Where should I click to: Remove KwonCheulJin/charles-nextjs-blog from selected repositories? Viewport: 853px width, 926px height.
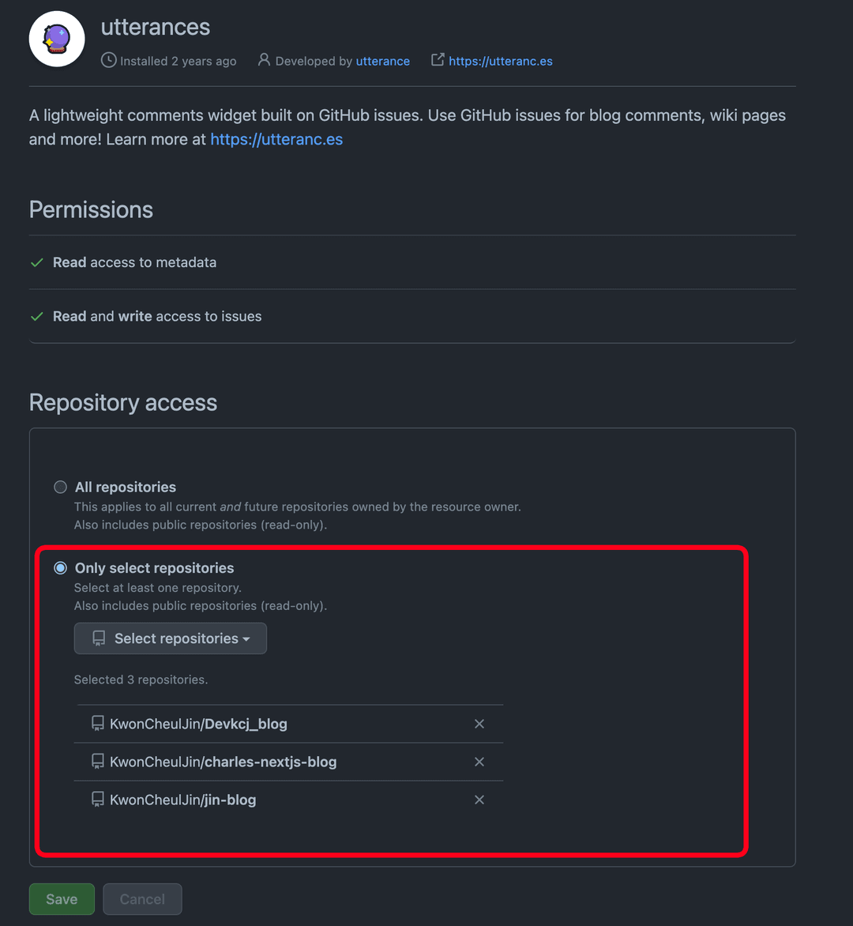point(479,761)
